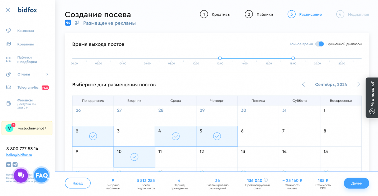This screenshot has height=196, width=378.
Task: Click the bidfox logo
Action: [x=27, y=10]
